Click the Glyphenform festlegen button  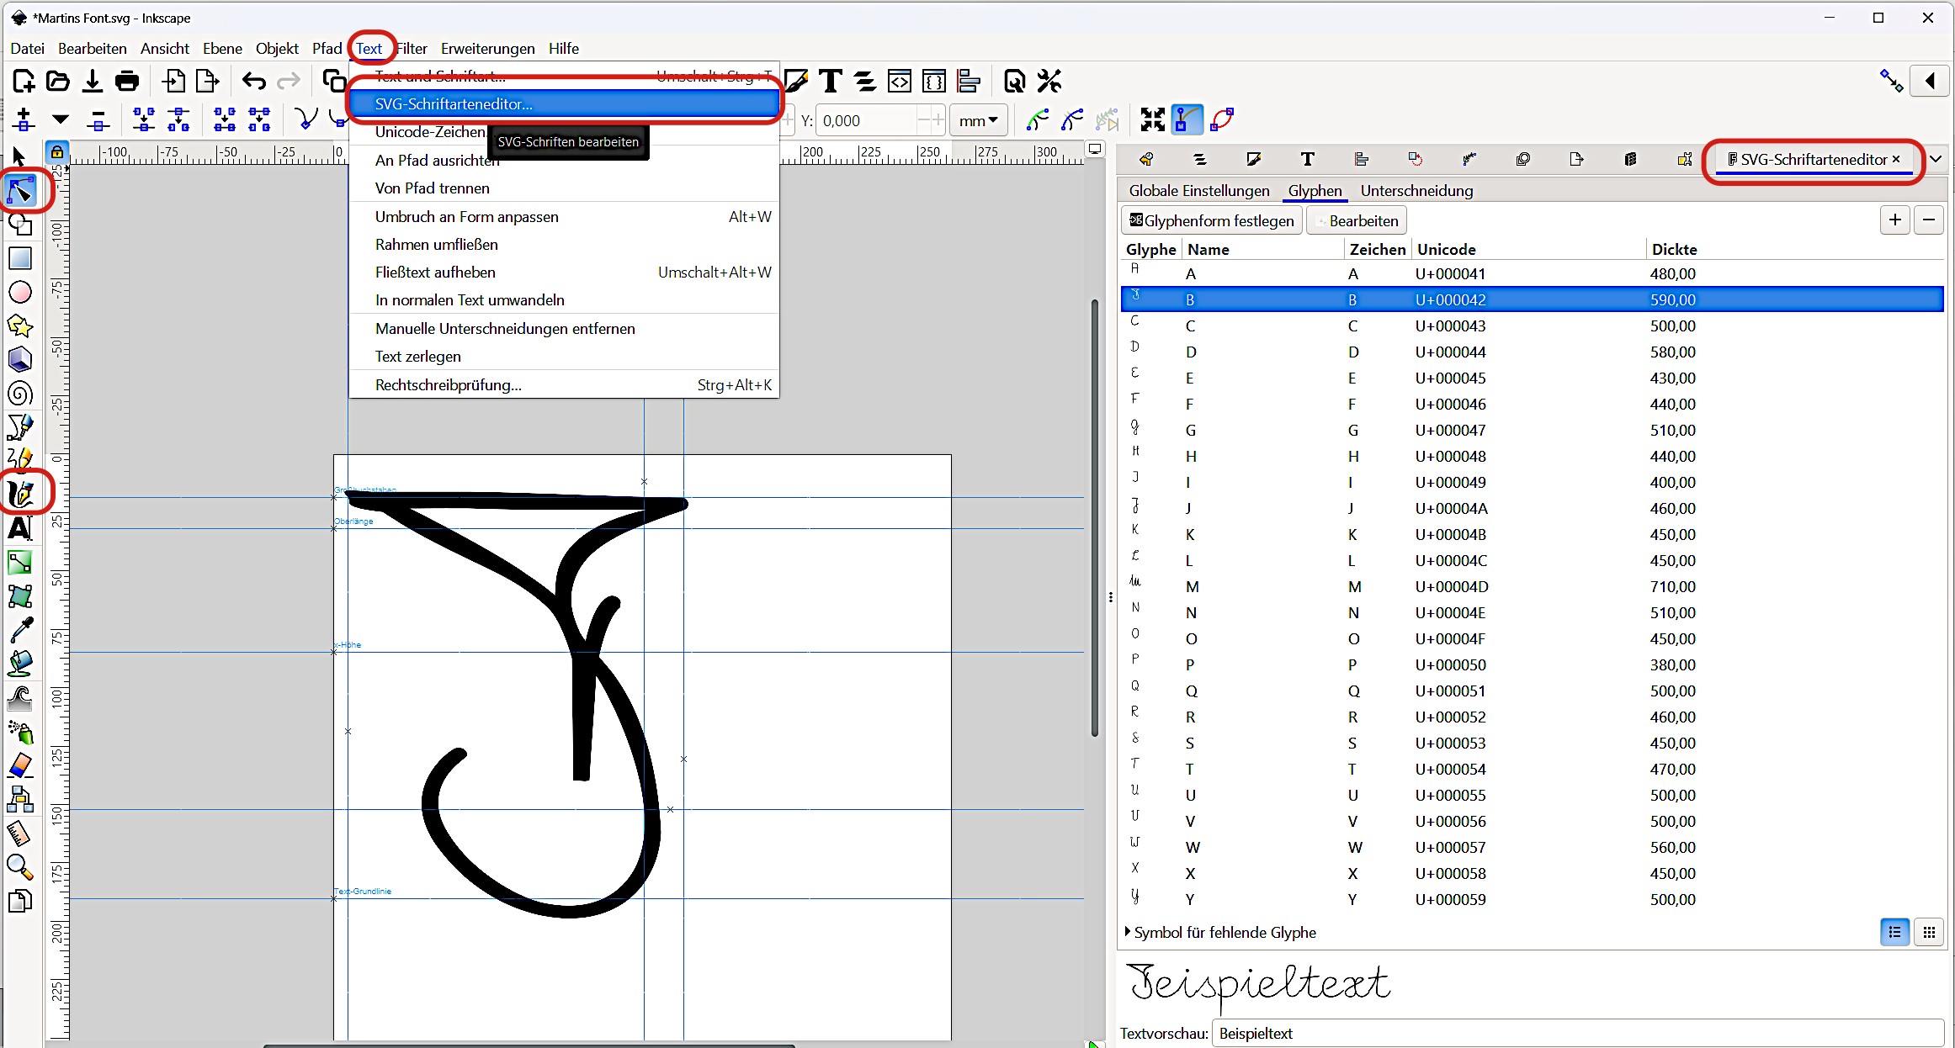(1212, 220)
